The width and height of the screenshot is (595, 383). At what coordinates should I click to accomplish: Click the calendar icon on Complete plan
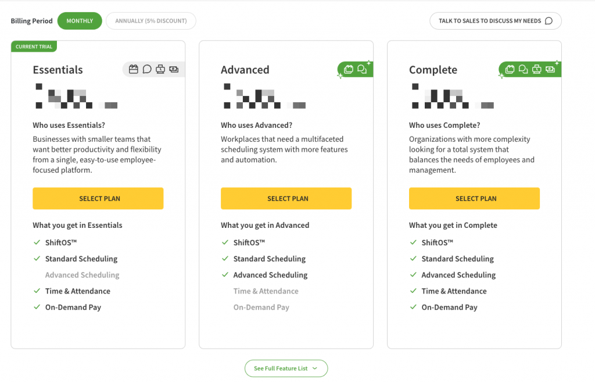tap(510, 69)
